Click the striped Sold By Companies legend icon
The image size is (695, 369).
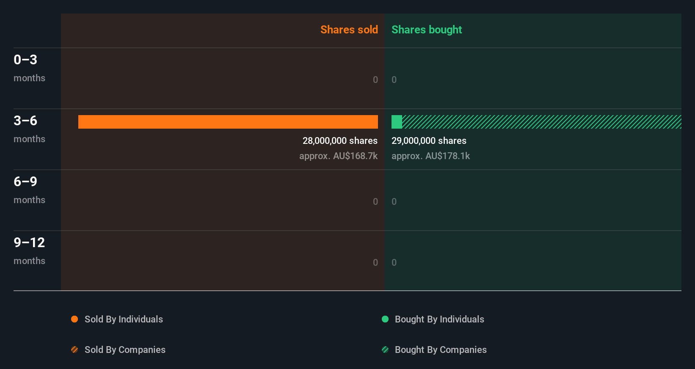coord(74,350)
